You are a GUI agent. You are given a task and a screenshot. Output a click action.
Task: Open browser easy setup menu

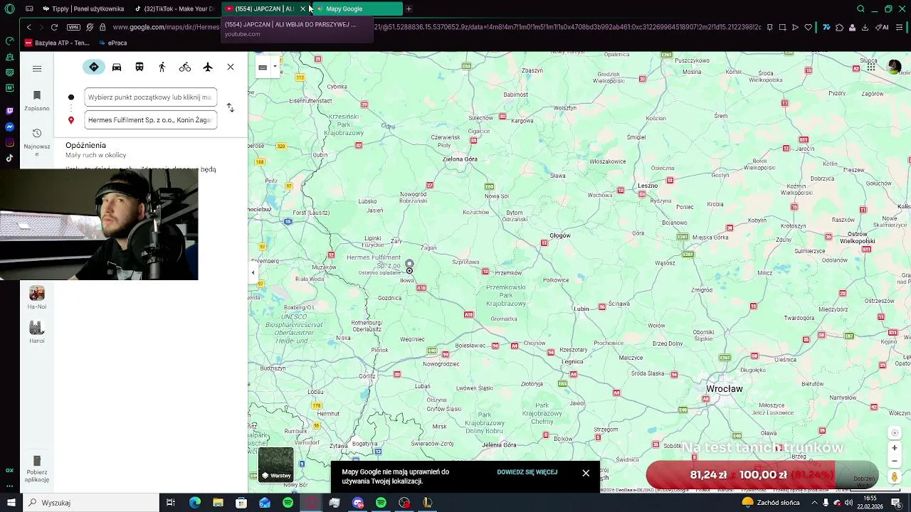click(901, 27)
